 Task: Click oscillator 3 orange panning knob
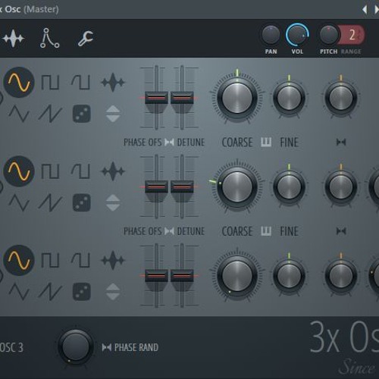click(x=341, y=276)
